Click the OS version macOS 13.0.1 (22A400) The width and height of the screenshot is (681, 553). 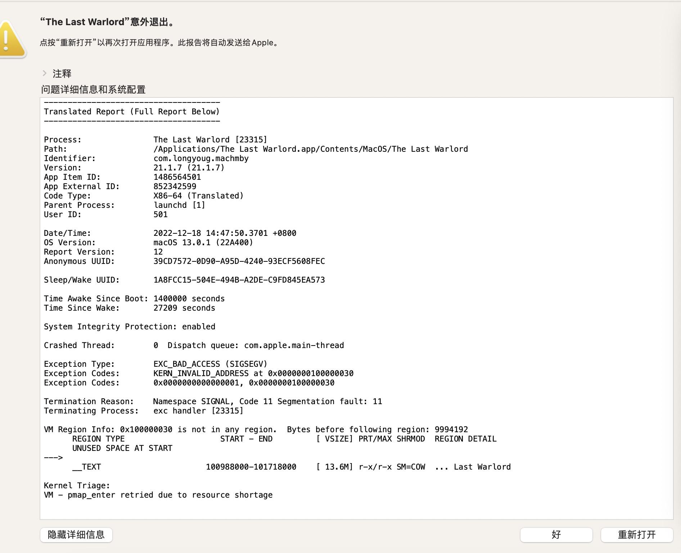203,242
